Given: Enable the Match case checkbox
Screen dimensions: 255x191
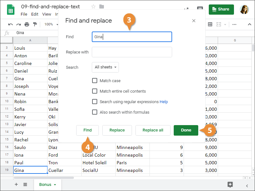Looking at the screenshot, I should tap(95, 81).
